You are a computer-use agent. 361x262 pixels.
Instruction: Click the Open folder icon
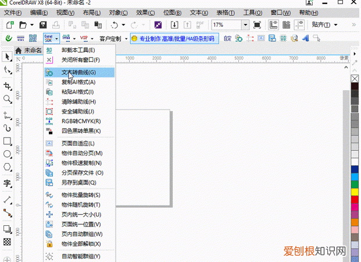pos(23,24)
